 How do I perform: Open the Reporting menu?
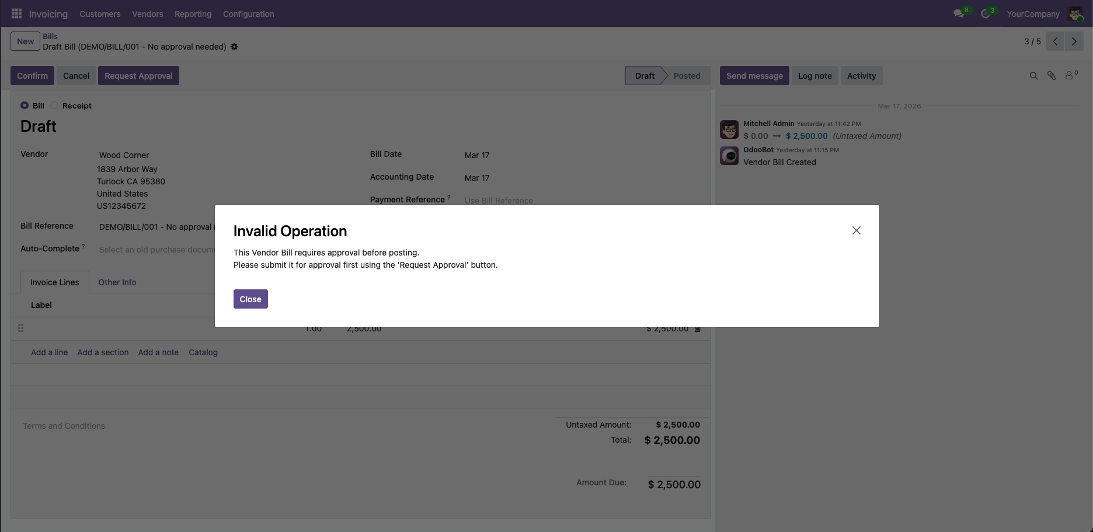193,14
